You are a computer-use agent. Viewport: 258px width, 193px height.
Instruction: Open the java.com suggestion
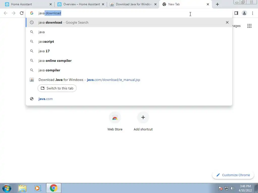click(129, 99)
